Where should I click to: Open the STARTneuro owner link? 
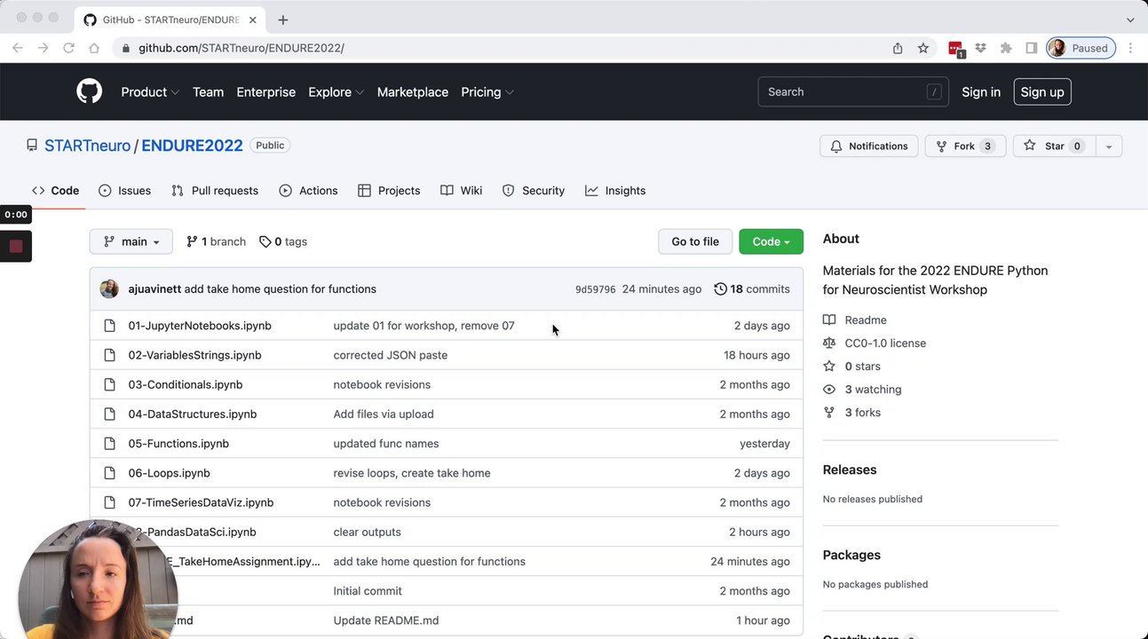point(88,146)
